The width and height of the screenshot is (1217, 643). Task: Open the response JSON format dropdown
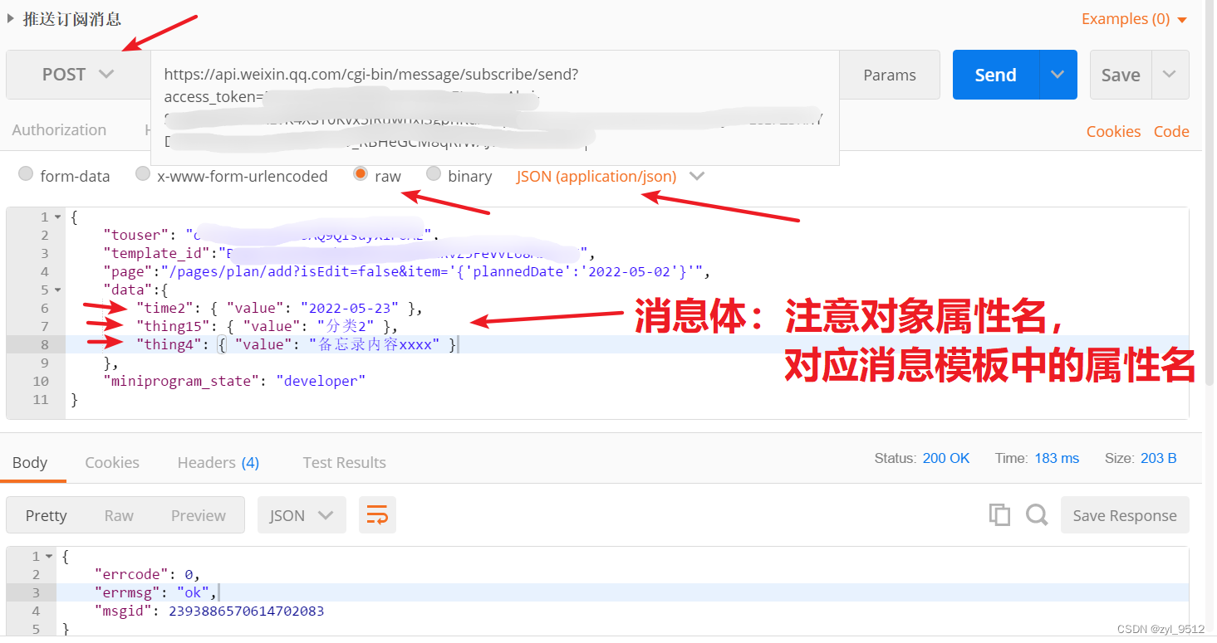302,516
